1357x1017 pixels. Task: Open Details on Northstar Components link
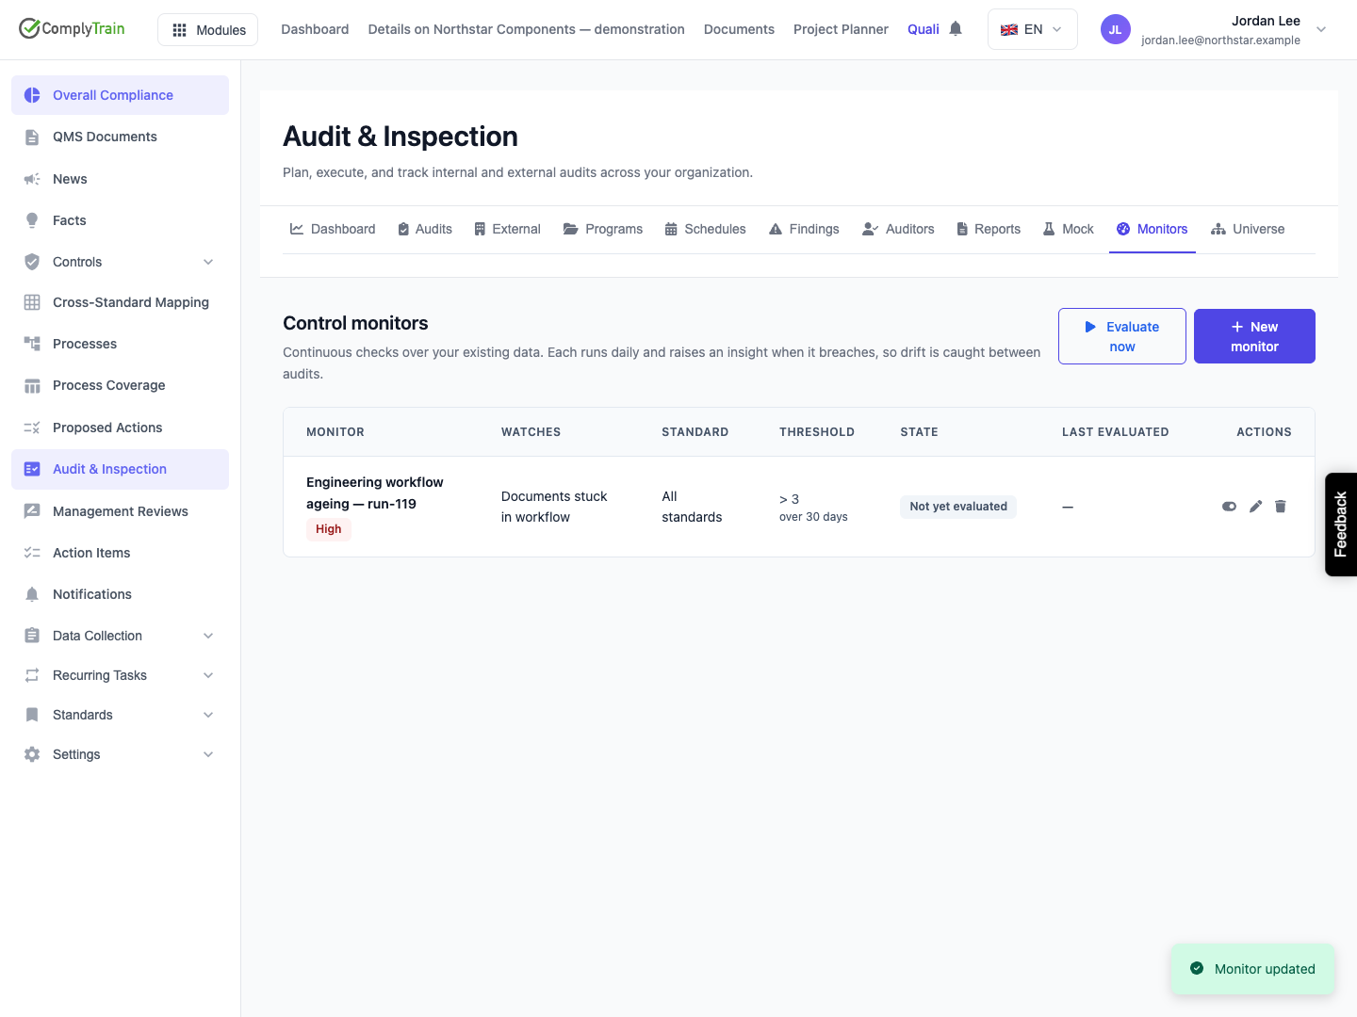(x=526, y=29)
